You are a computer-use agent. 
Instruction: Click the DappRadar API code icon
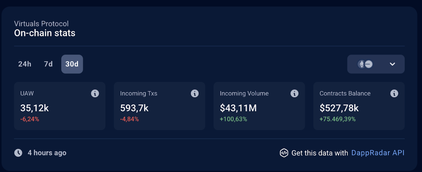[x=284, y=153]
